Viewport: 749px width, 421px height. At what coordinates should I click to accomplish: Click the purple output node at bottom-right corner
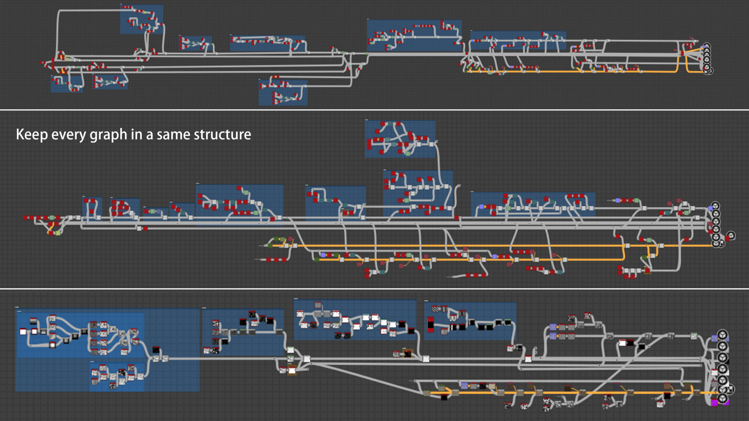click(x=715, y=402)
